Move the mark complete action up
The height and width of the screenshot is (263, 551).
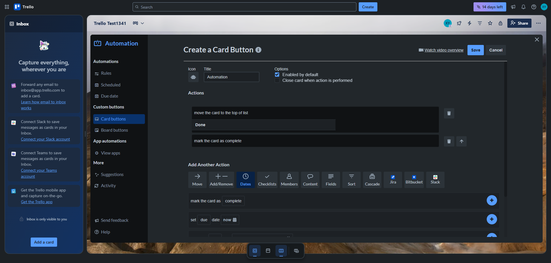(x=461, y=141)
